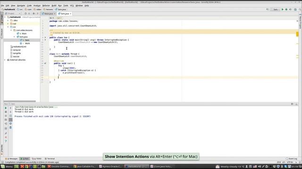The height and width of the screenshot is (169, 302).
Task: Click the src breadcrumb in navigation bar
Action: pyautogui.click(x=20, y=9)
